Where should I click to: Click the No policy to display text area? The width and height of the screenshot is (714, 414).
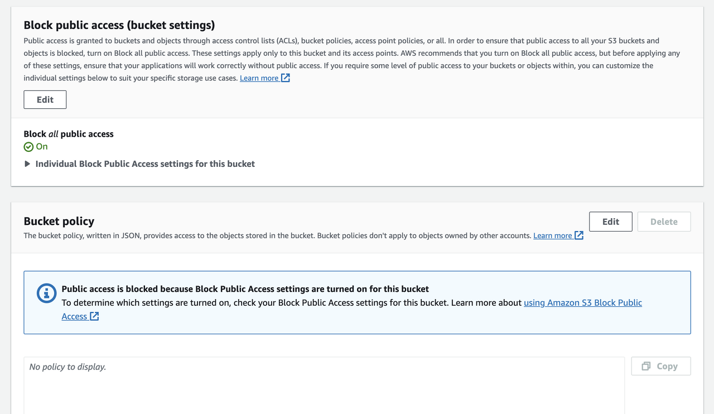tap(324, 385)
